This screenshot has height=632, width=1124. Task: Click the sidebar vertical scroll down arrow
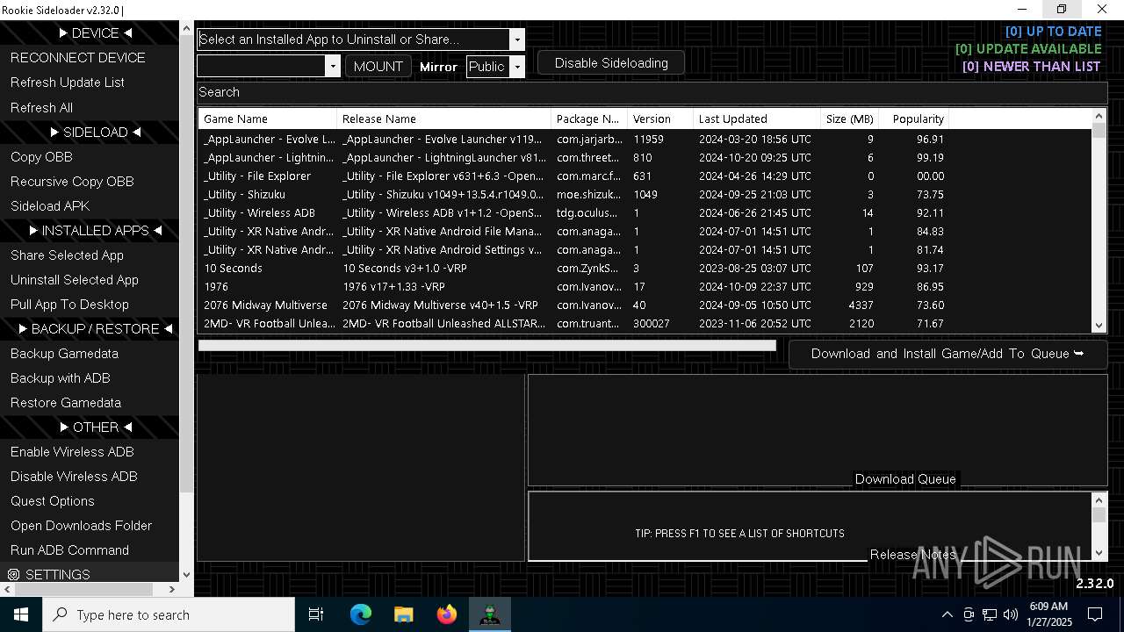(x=185, y=575)
